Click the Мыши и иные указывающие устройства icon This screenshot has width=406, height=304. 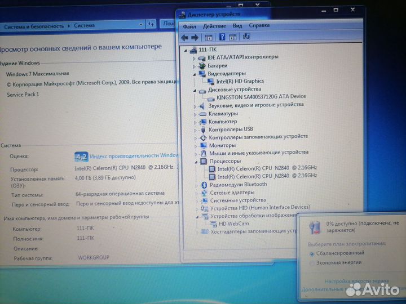point(204,153)
